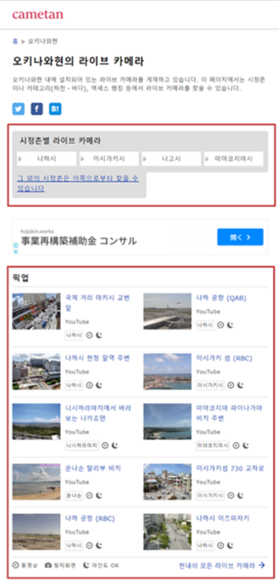Image resolution: width=279 pixels, height=584 pixels.
Task: Click 나하시 tag under 이즈미자키
Action: [205, 546]
